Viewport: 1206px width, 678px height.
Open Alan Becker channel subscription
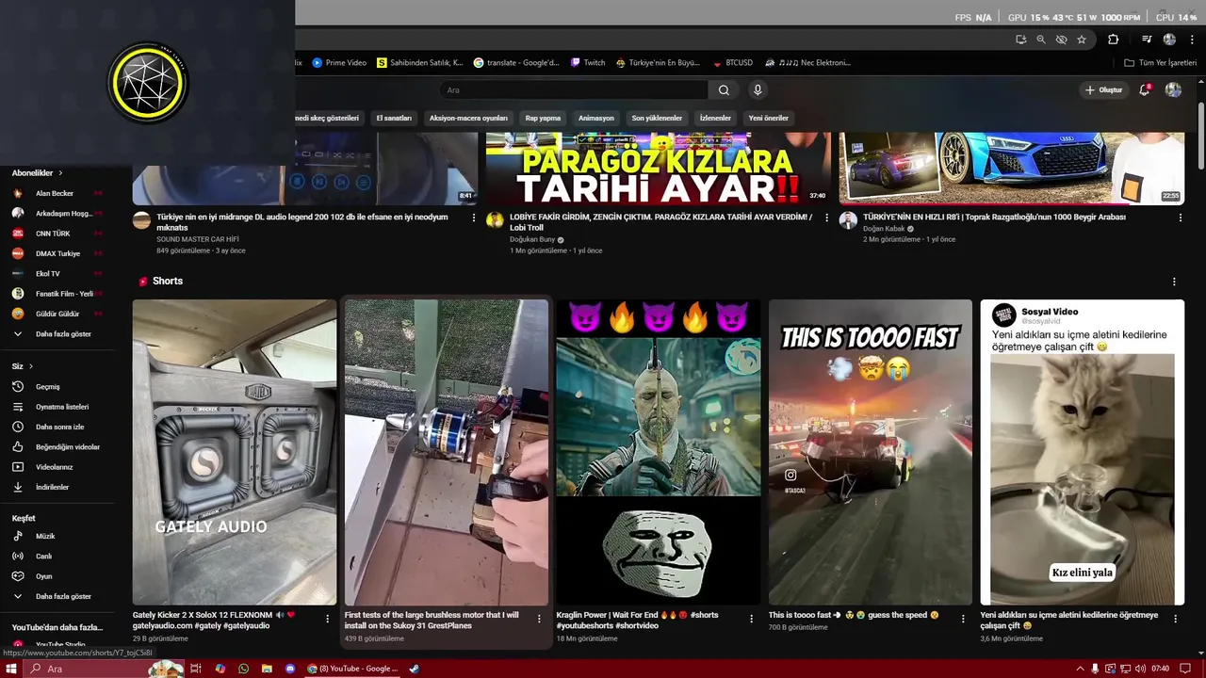[x=55, y=193]
